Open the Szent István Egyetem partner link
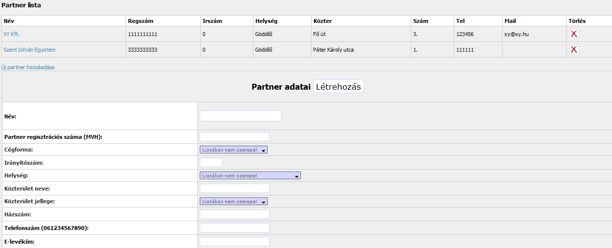 [x=29, y=50]
